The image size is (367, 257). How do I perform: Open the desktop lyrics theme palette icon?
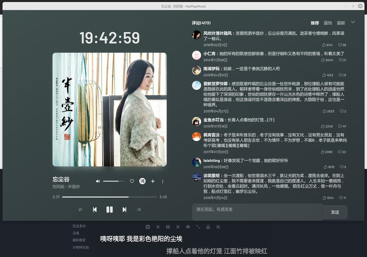[188, 227]
